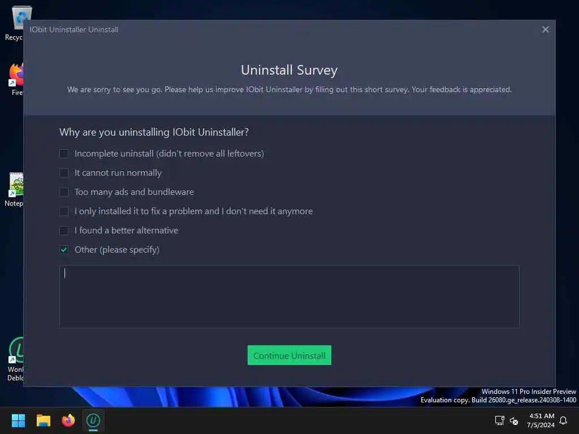This screenshot has width=579, height=434.
Task: Click the "IObit Uninstaller Uninstall" window title
Action: [74, 29]
